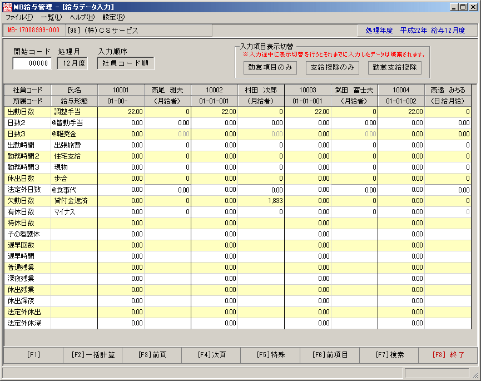Click the [F6]前項目 button

click(x=329, y=355)
